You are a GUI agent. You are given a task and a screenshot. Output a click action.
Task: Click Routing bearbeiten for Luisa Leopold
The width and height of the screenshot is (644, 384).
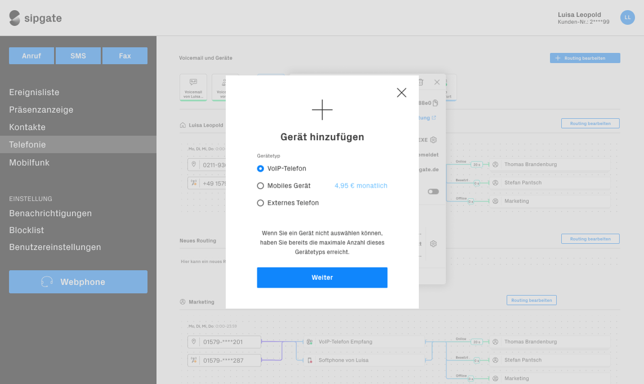[x=590, y=124]
